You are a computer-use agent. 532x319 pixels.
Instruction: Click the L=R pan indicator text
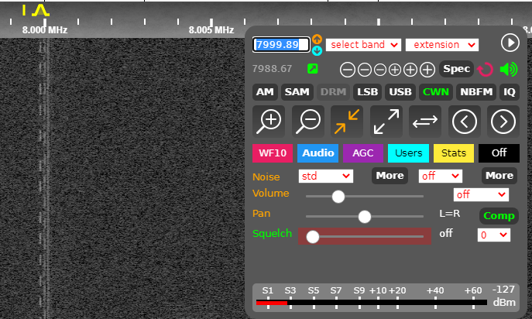coord(450,214)
